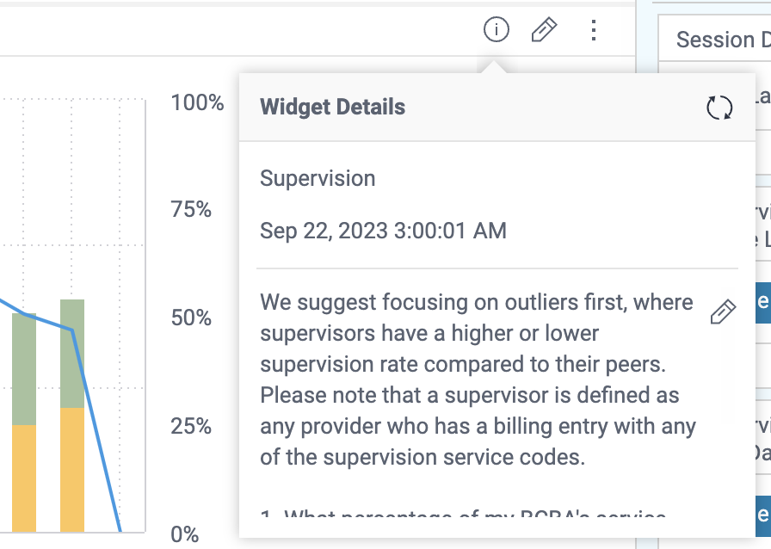Viewport: 771px width, 549px height.
Task: Click the Sep 22, 2023 timestamp
Action: click(383, 231)
